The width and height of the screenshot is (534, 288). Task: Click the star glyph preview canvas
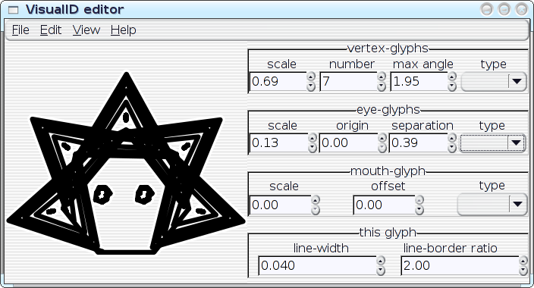[x=126, y=164]
